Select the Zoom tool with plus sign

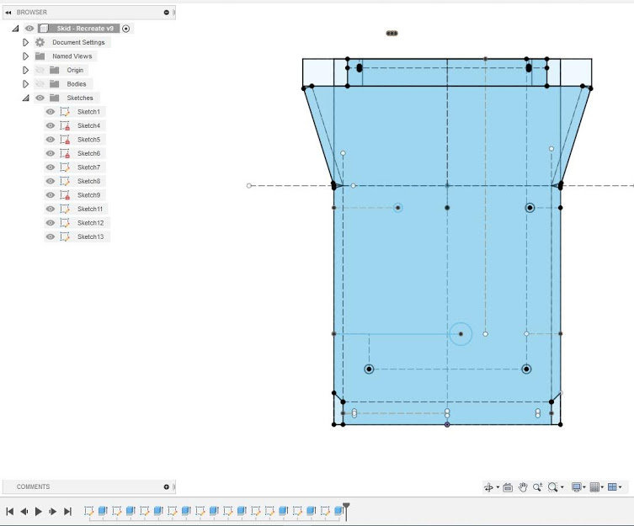pyautogui.click(x=537, y=487)
